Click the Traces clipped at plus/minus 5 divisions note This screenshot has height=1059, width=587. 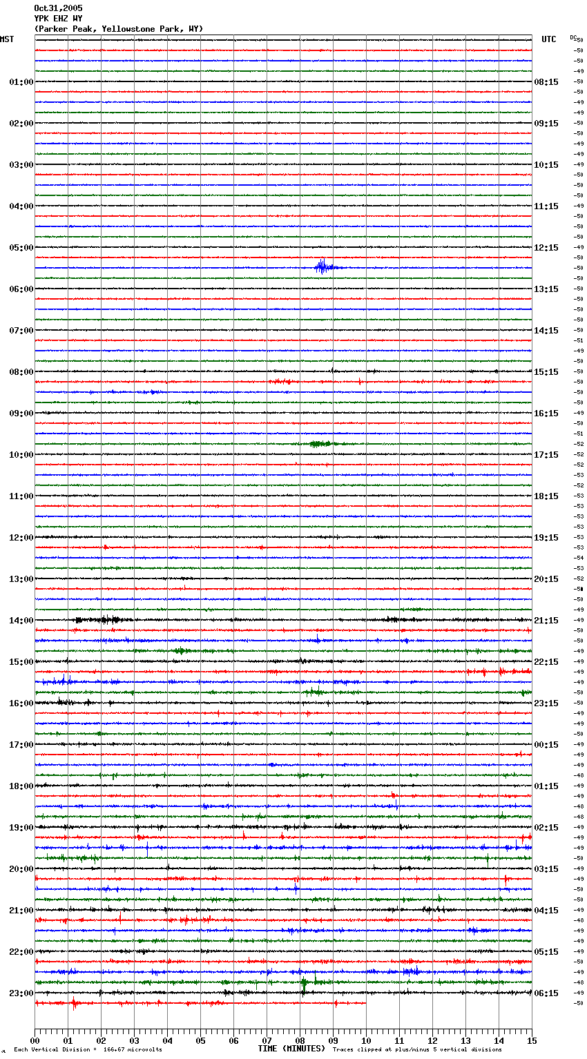coord(417,1049)
